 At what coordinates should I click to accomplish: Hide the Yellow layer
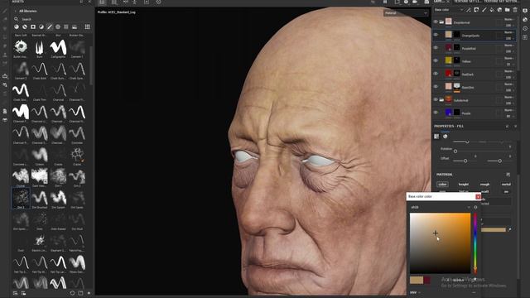(436, 60)
